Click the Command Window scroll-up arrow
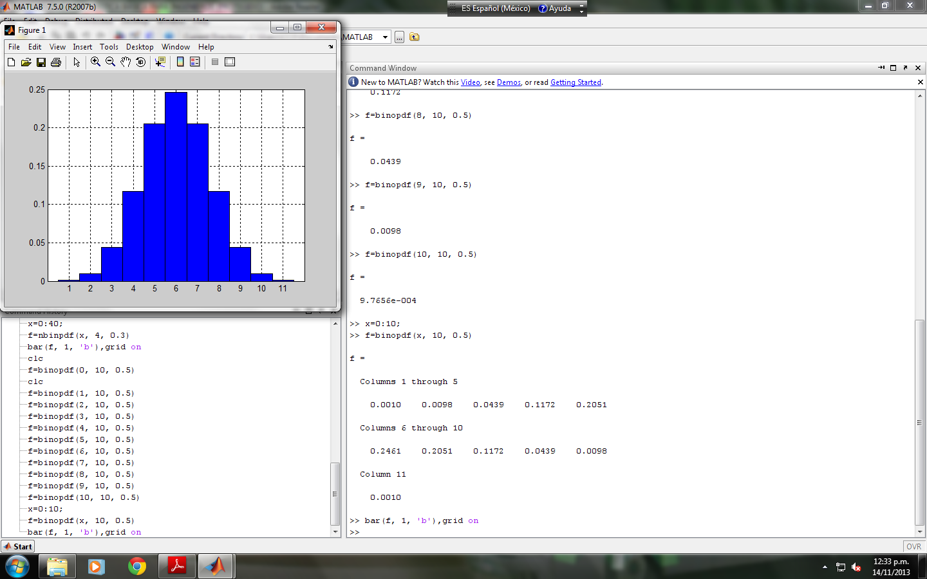 919,96
